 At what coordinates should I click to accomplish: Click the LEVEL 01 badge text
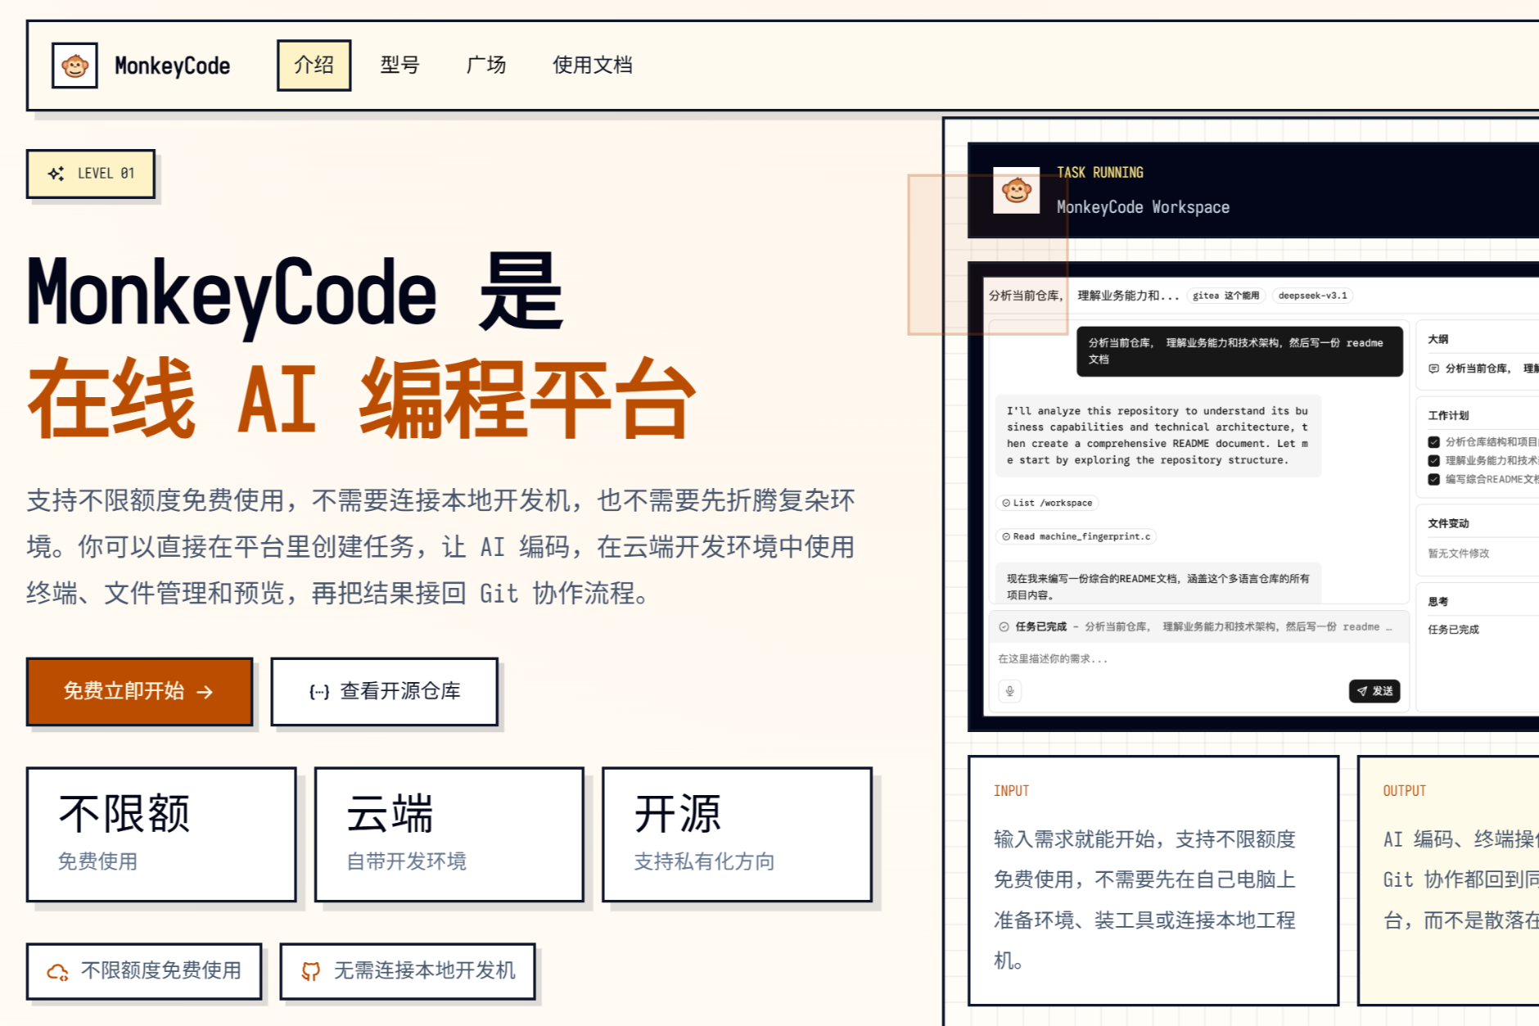click(x=106, y=174)
